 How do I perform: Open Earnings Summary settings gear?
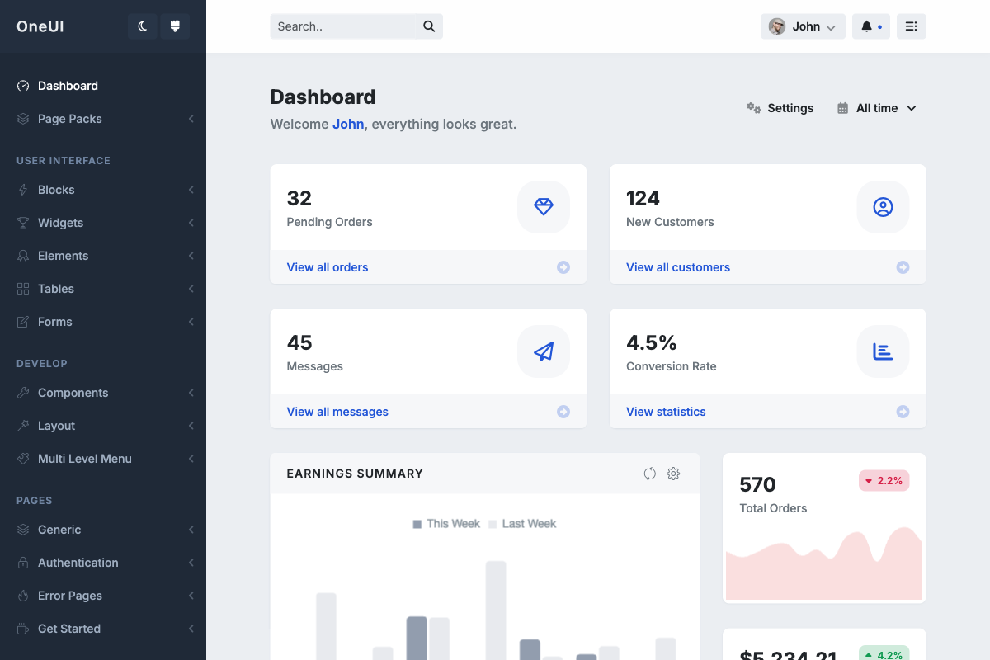coord(673,474)
